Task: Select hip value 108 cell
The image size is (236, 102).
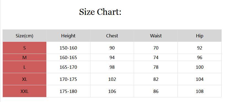Action: click(x=200, y=91)
